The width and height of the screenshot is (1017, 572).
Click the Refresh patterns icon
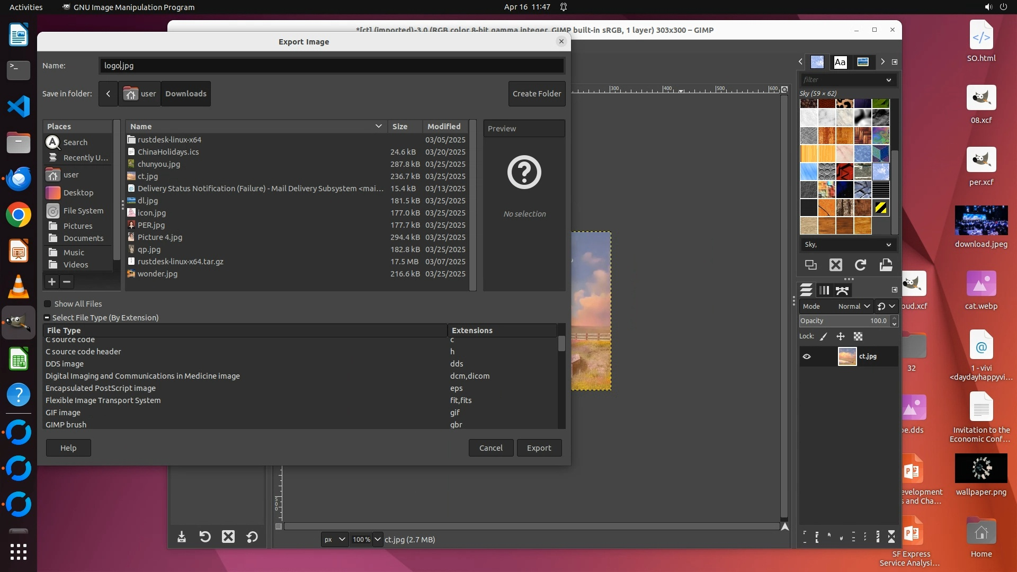click(x=860, y=265)
